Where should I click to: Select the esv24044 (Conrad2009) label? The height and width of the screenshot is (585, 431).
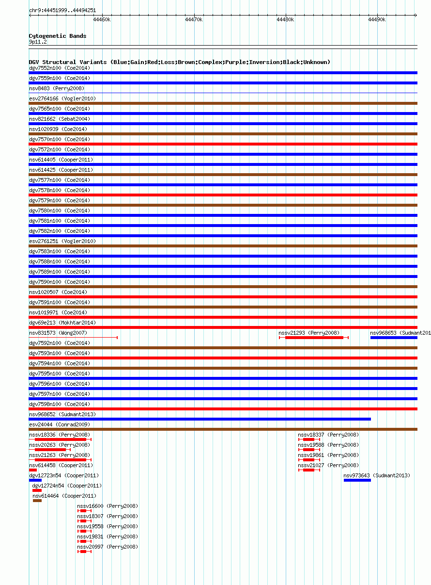click(60, 424)
